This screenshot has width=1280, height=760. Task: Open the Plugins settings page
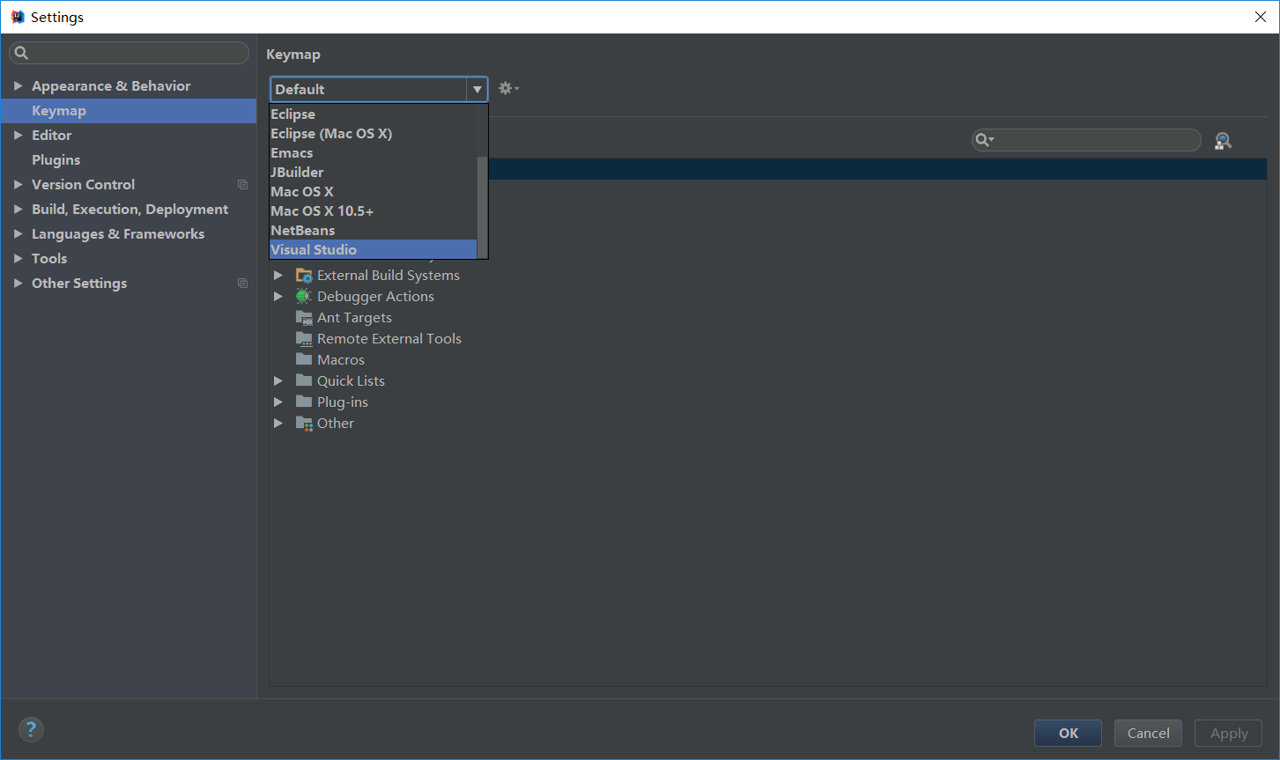129,160
